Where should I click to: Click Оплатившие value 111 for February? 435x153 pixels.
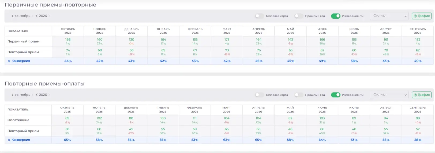195,118
